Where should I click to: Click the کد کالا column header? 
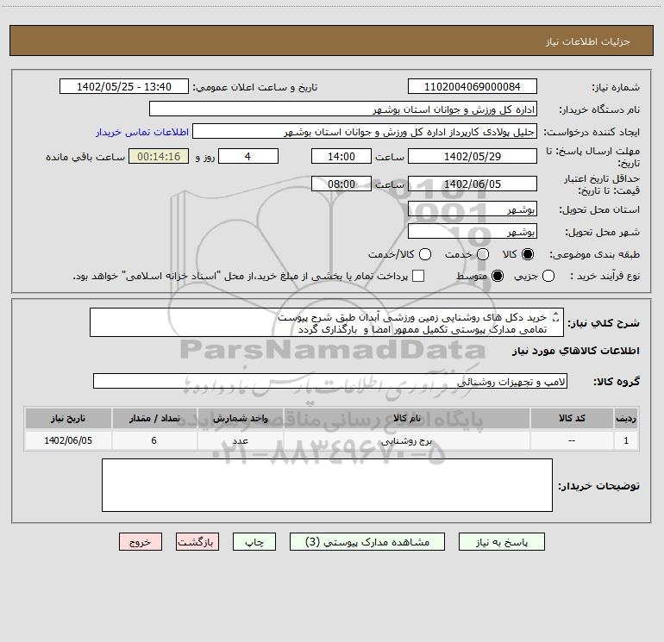pyautogui.click(x=572, y=418)
